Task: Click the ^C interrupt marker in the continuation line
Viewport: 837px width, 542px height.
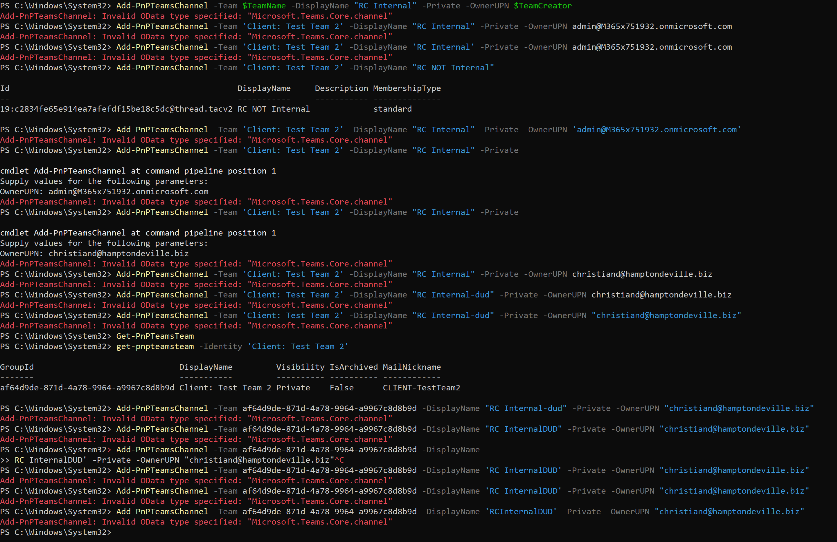Action: click(x=340, y=460)
